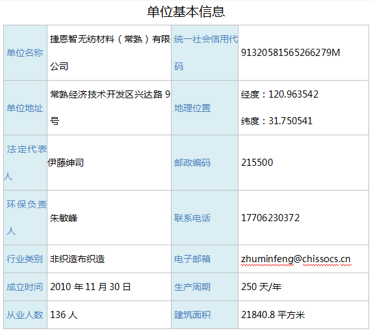
Task: Click name 朱敏峰
Action: (64, 218)
